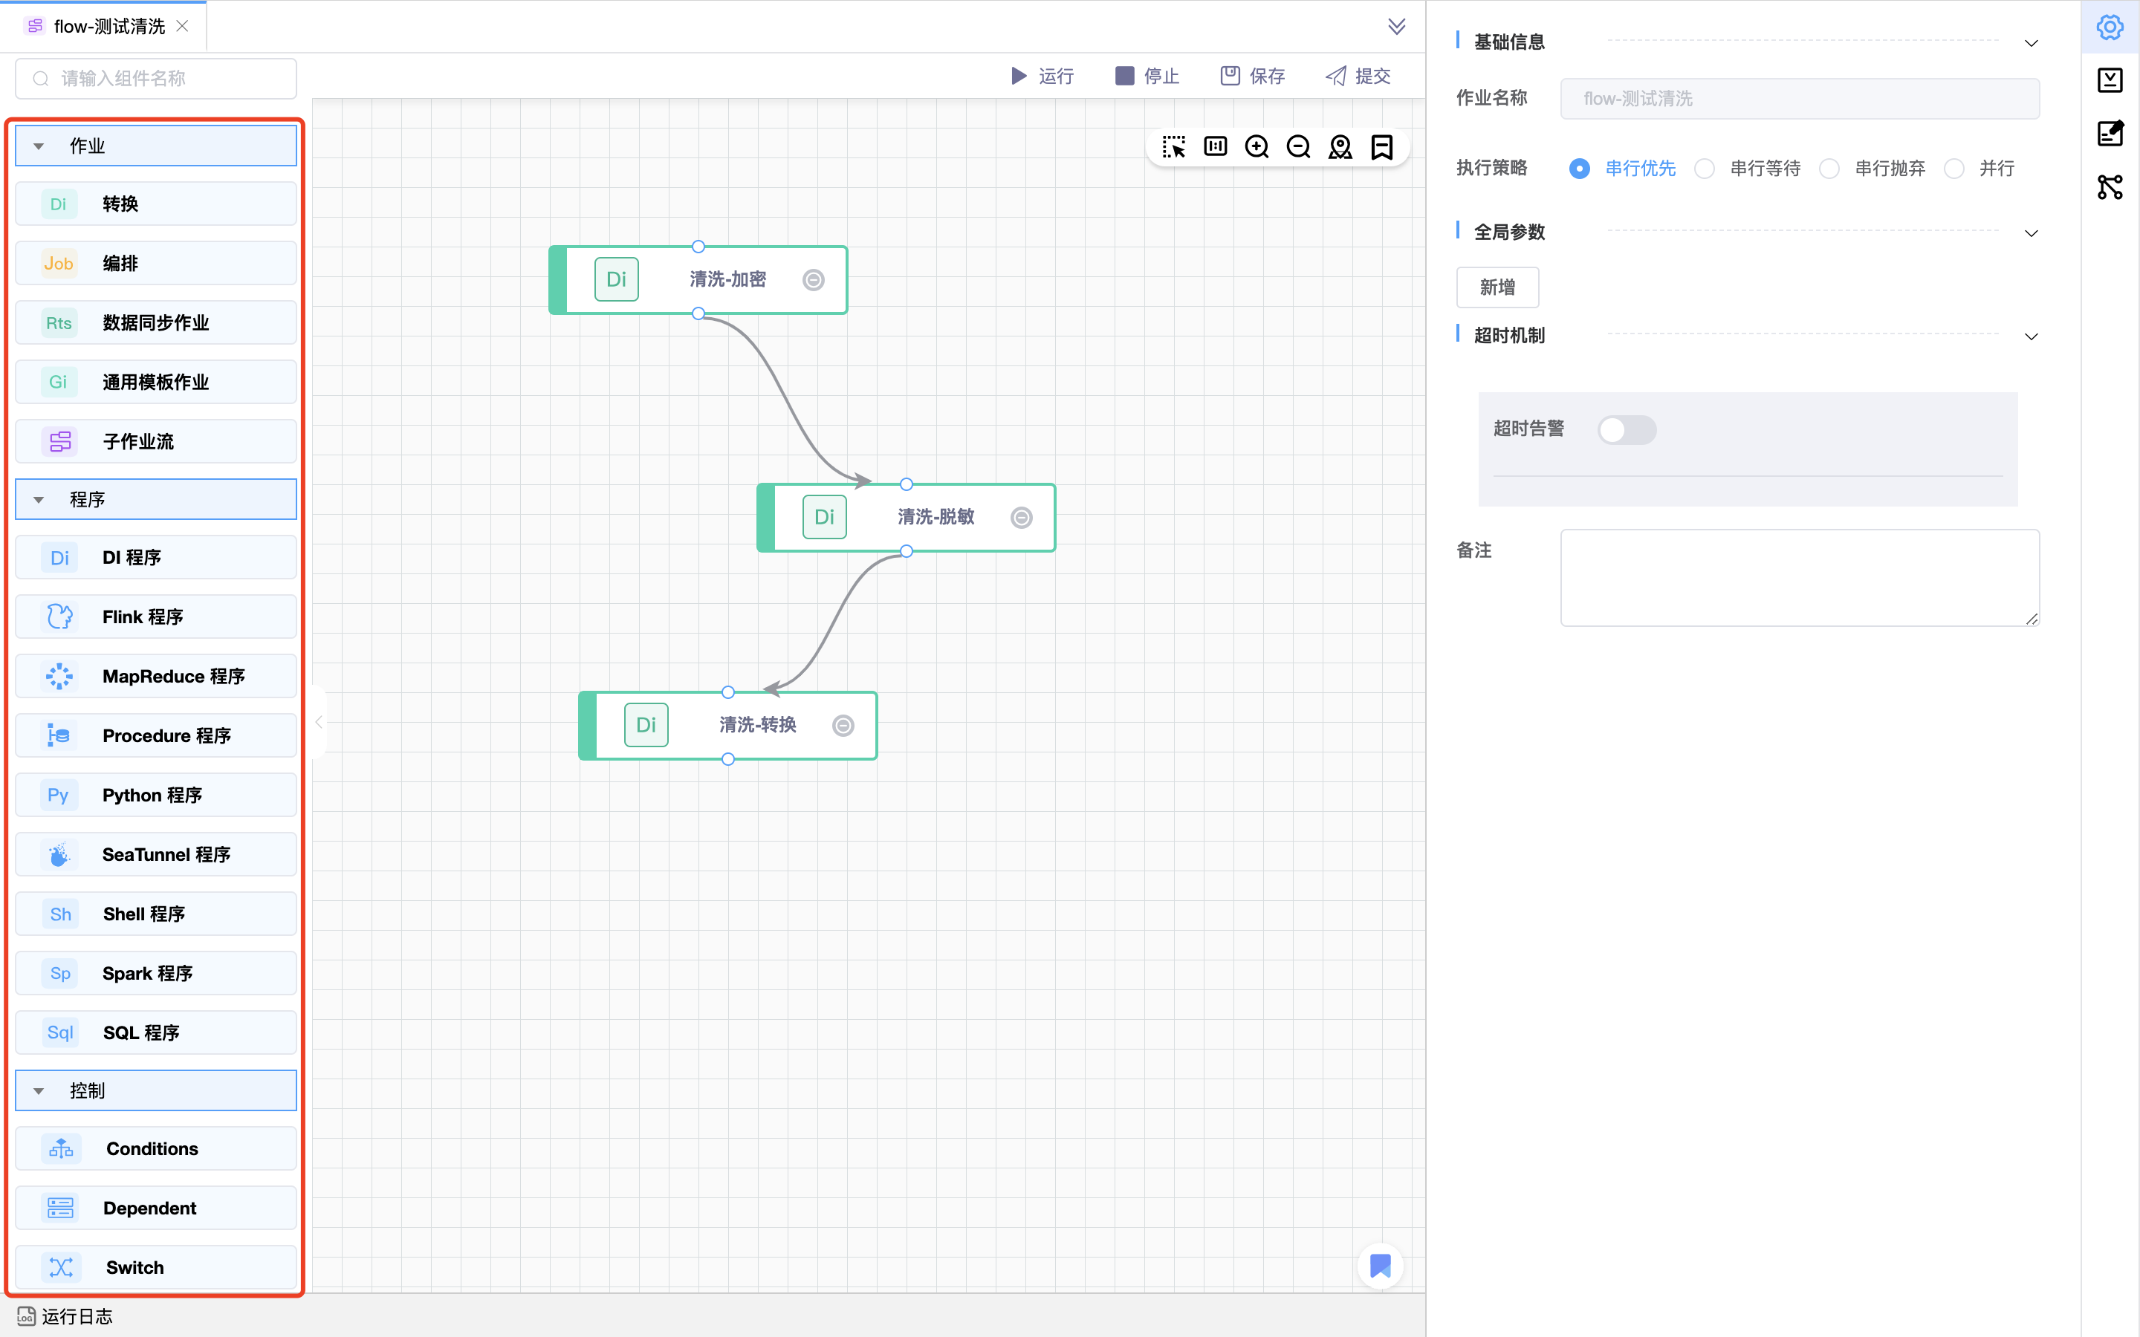
Task: Collapse the 控制 component group
Action: coord(39,1090)
